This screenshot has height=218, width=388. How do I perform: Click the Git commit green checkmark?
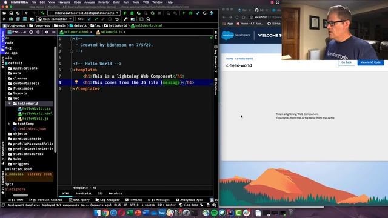click(x=96, y=19)
